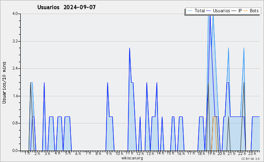This screenshot has height=162, width=264.
Task: Click the dark blue Usuarios legend line
Action: coord(209,11)
